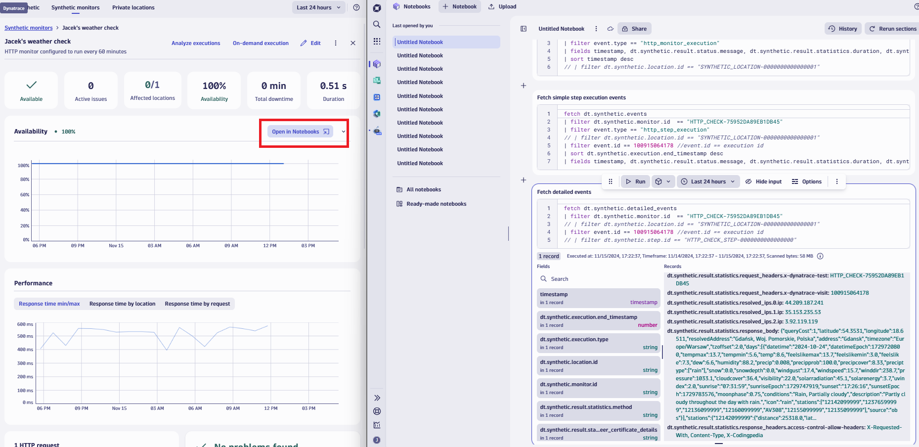
Task: Click the Availability 100% tile
Action: pos(214,90)
